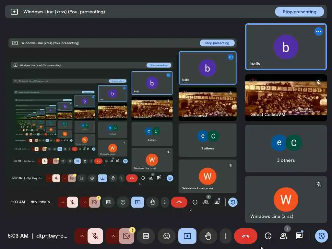Open the activities clock icon in main bottom bar

point(321,236)
